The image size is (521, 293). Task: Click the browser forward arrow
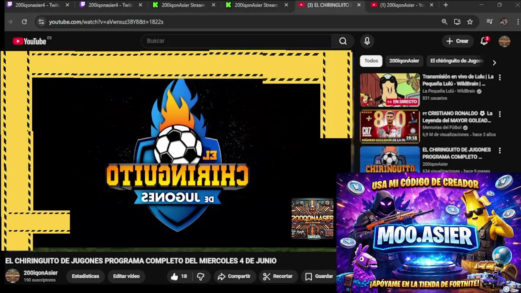(x=10, y=22)
